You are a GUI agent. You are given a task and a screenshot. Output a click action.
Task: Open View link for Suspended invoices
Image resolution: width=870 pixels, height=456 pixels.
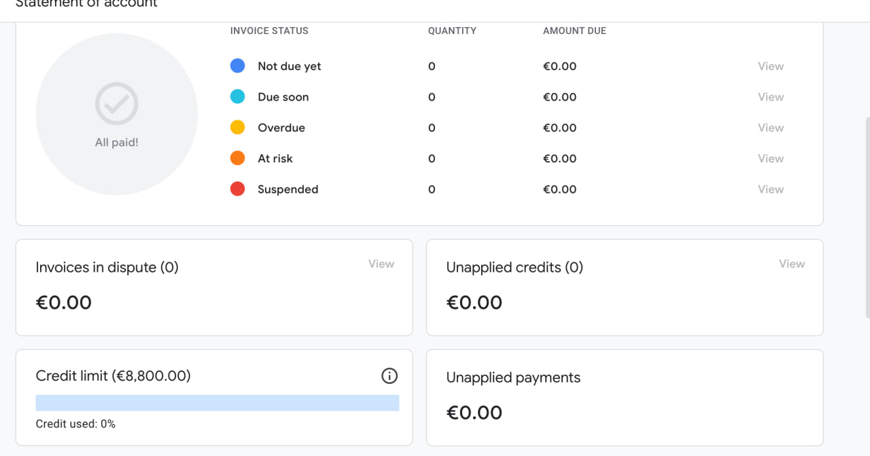pos(771,189)
